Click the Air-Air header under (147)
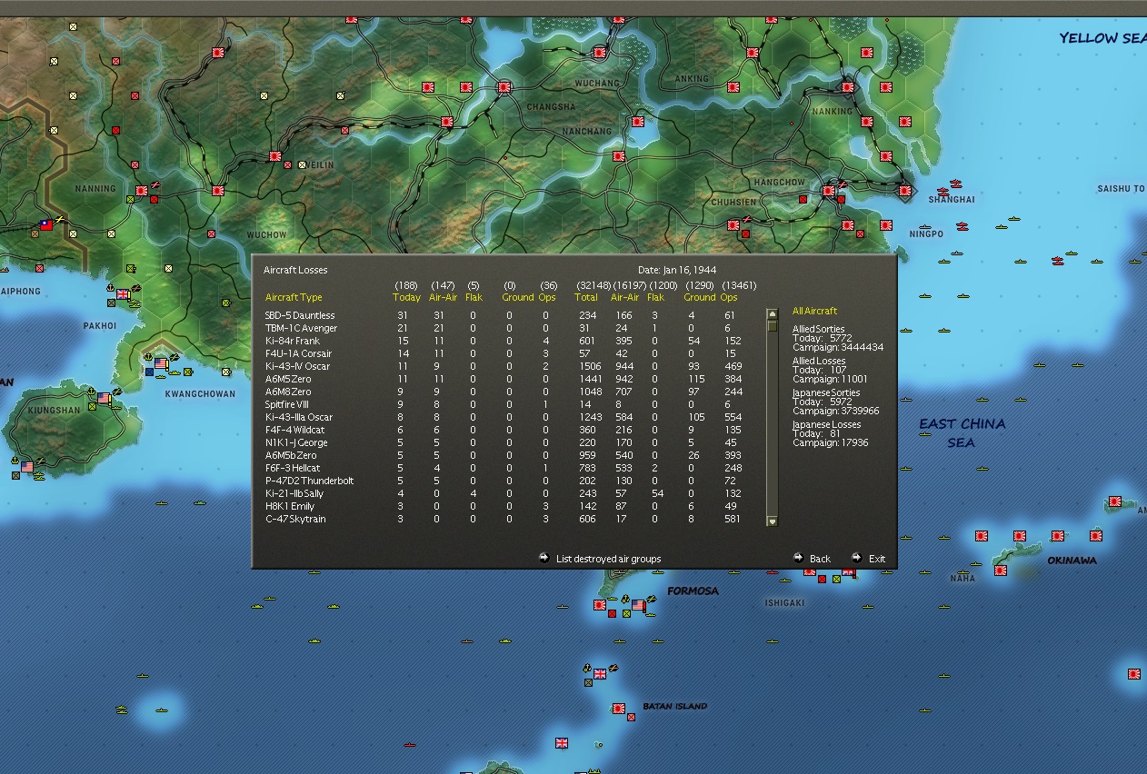 (443, 297)
